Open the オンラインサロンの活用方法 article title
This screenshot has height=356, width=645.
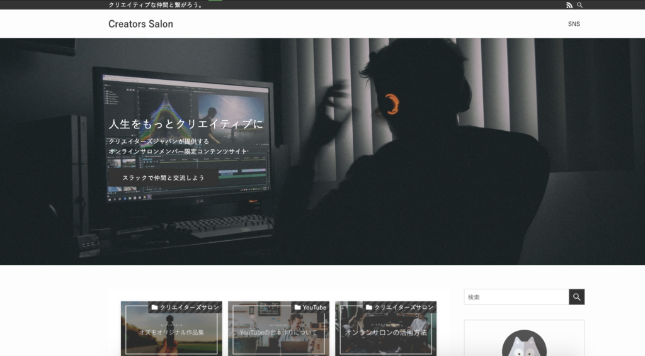385,332
